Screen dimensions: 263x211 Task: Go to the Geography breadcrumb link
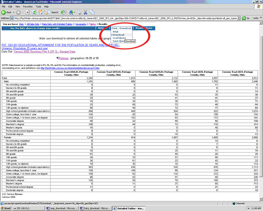click(x=81, y=24)
